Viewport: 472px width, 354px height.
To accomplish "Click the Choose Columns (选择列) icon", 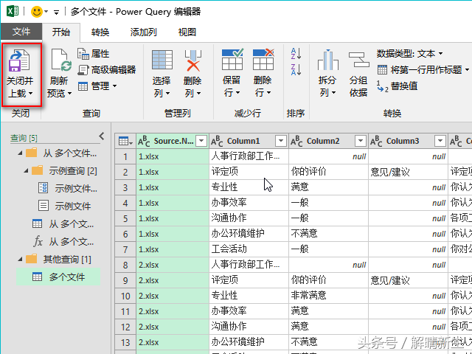I will click(162, 60).
